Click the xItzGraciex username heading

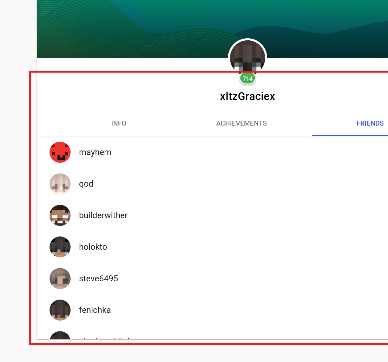coord(248,96)
